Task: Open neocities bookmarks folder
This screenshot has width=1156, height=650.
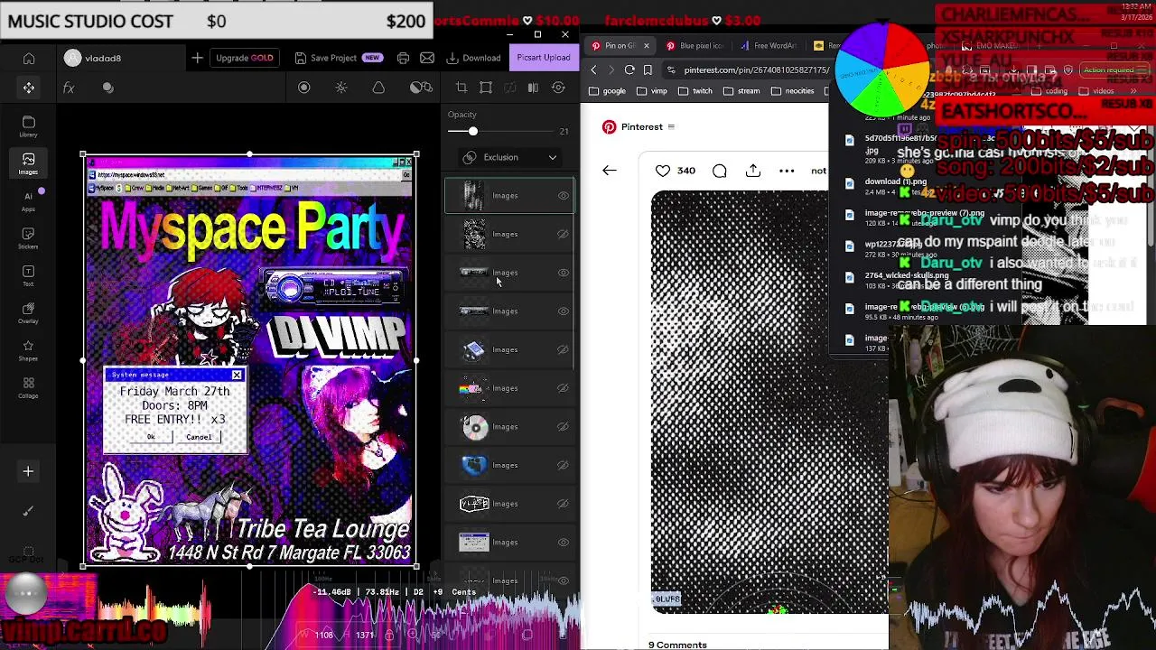Action: (x=792, y=91)
